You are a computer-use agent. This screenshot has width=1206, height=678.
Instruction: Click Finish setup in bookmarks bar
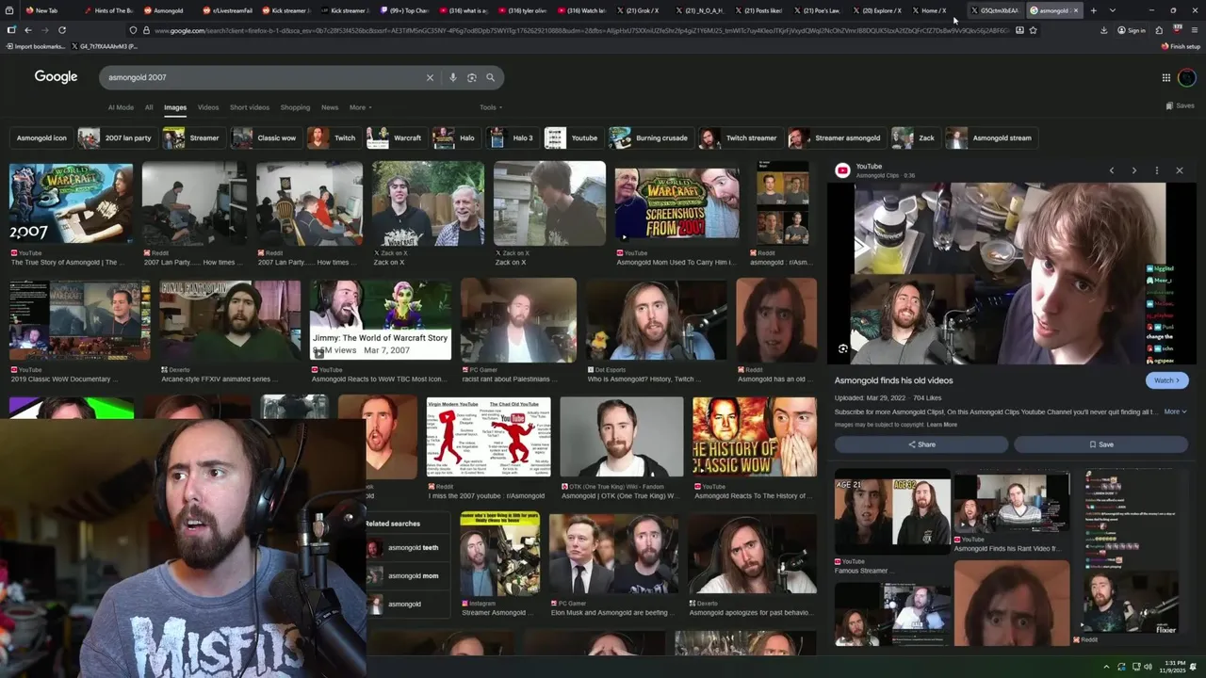point(1182,46)
